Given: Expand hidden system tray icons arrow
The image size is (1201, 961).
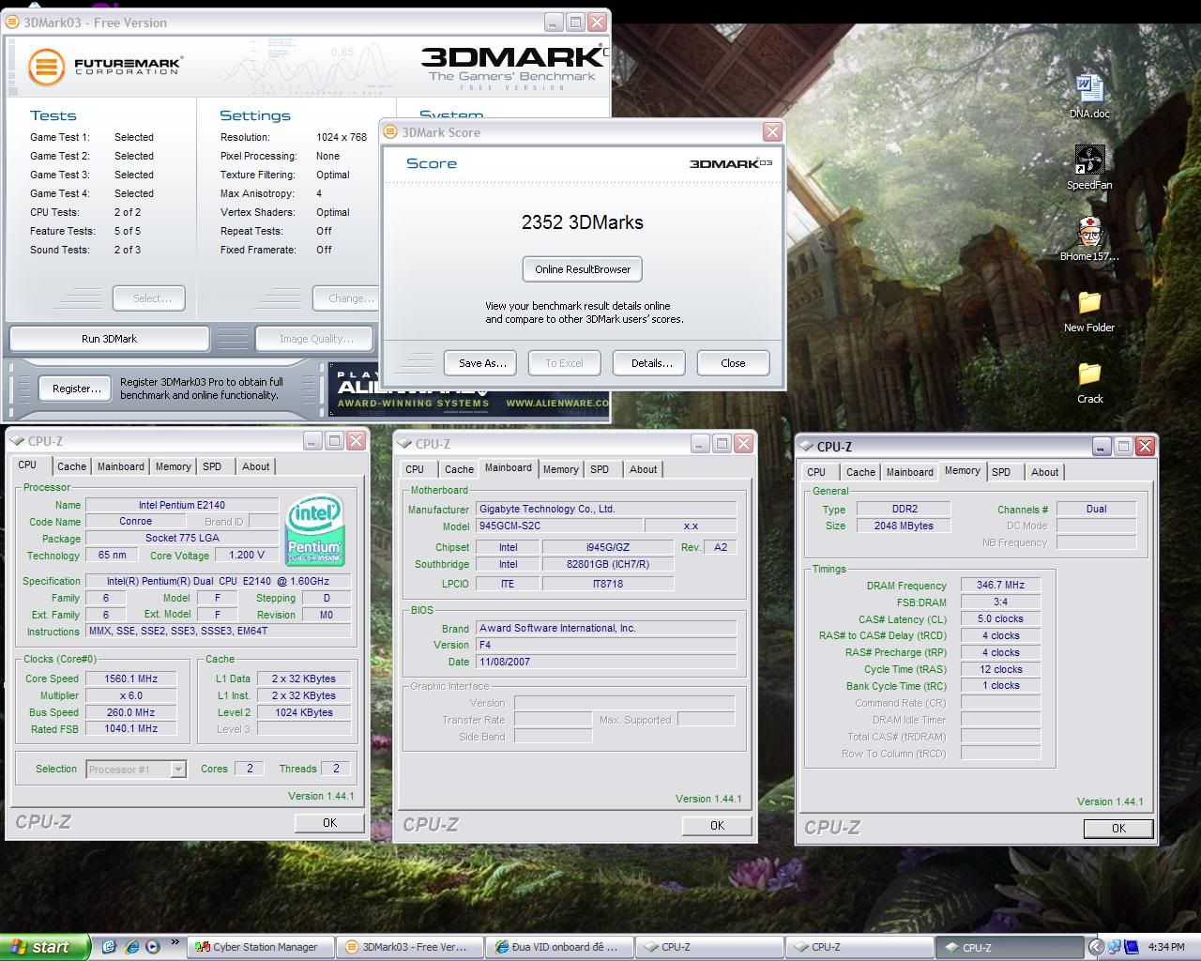Looking at the screenshot, I should pos(1096,948).
